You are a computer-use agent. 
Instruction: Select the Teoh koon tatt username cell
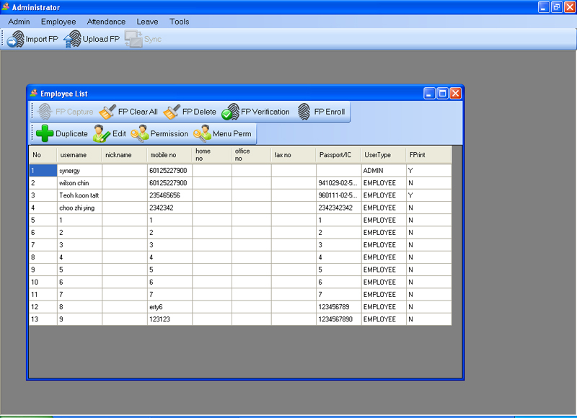(x=79, y=195)
